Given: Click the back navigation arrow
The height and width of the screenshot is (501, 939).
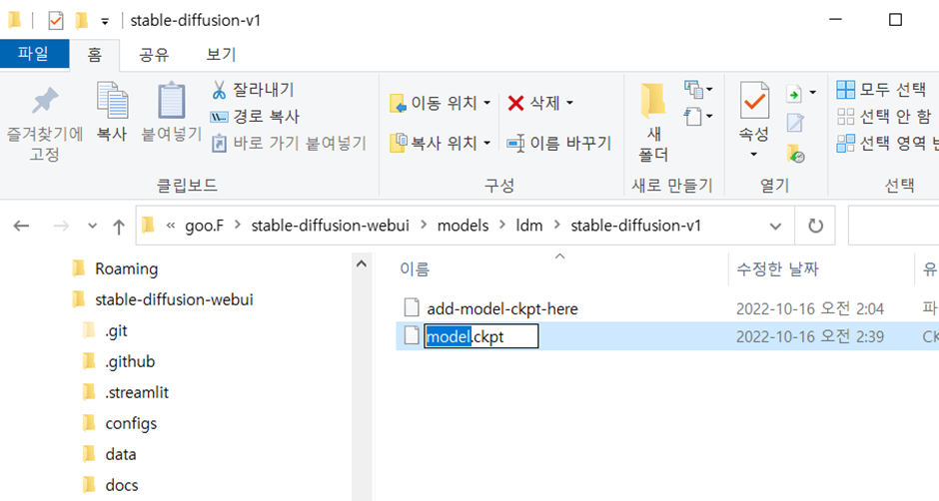Looking at the screenshot, I should pyautogui.click(x=22, y=226).
